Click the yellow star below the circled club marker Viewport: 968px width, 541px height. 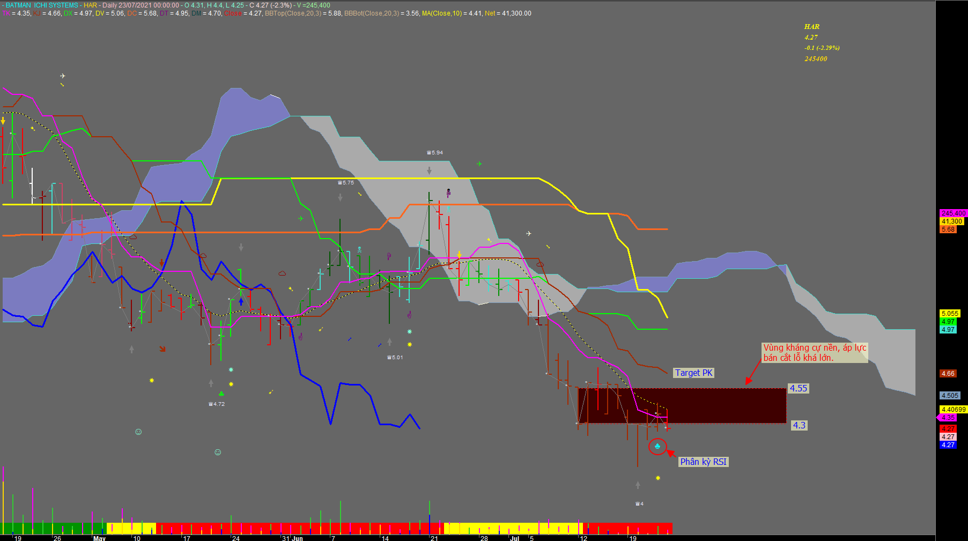pos(658,478)
